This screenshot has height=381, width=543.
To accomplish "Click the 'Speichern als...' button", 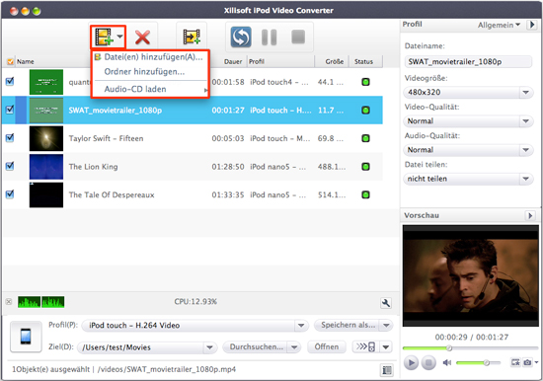I will pos(347,326).
